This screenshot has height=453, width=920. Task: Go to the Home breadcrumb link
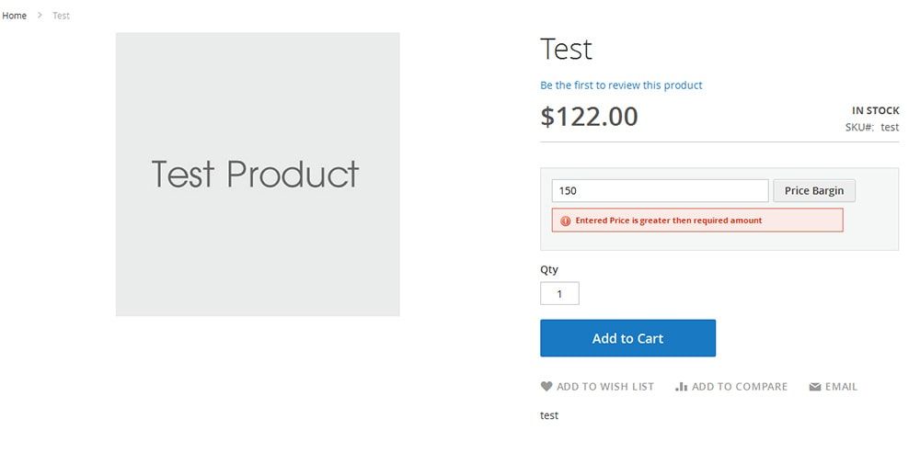pos(15,16)
